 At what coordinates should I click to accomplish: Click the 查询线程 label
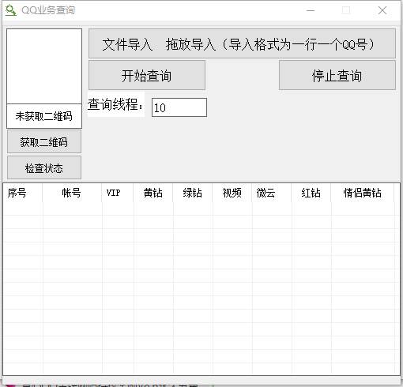click(x=116, y=104)
